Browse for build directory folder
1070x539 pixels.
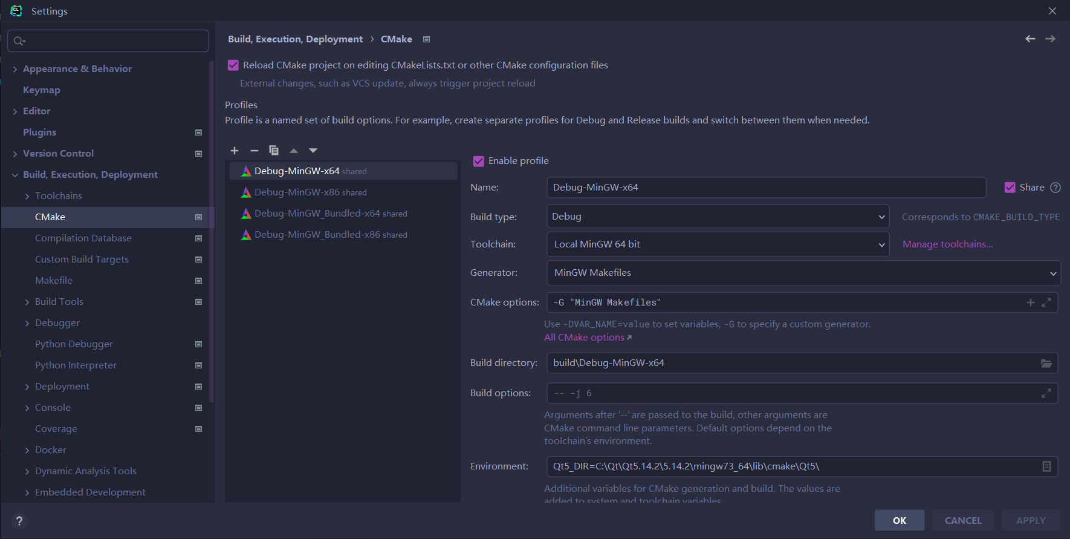pos(1046,363)
